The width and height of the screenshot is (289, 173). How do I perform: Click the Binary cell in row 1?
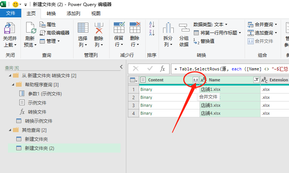click(x=169, y=89)
